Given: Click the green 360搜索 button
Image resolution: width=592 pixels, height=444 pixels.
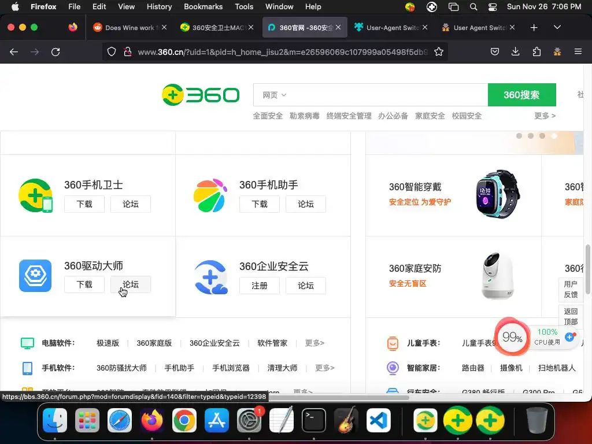Looking at the screenshot, I should pos(521,95).
